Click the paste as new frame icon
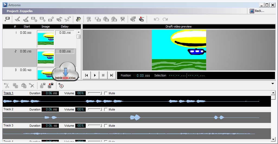Image resolution: width=278 pixels, height=144 pixels. (114, 19)
